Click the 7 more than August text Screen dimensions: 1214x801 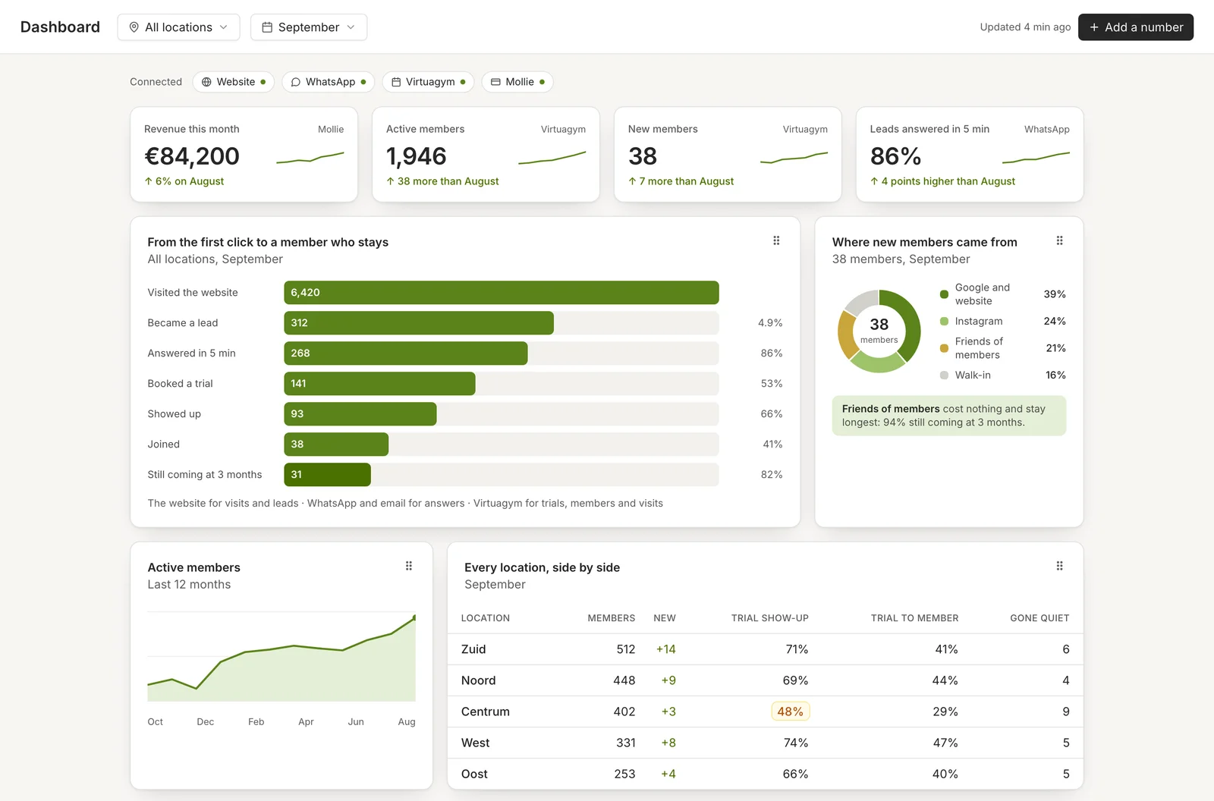[x=681, y=181]
